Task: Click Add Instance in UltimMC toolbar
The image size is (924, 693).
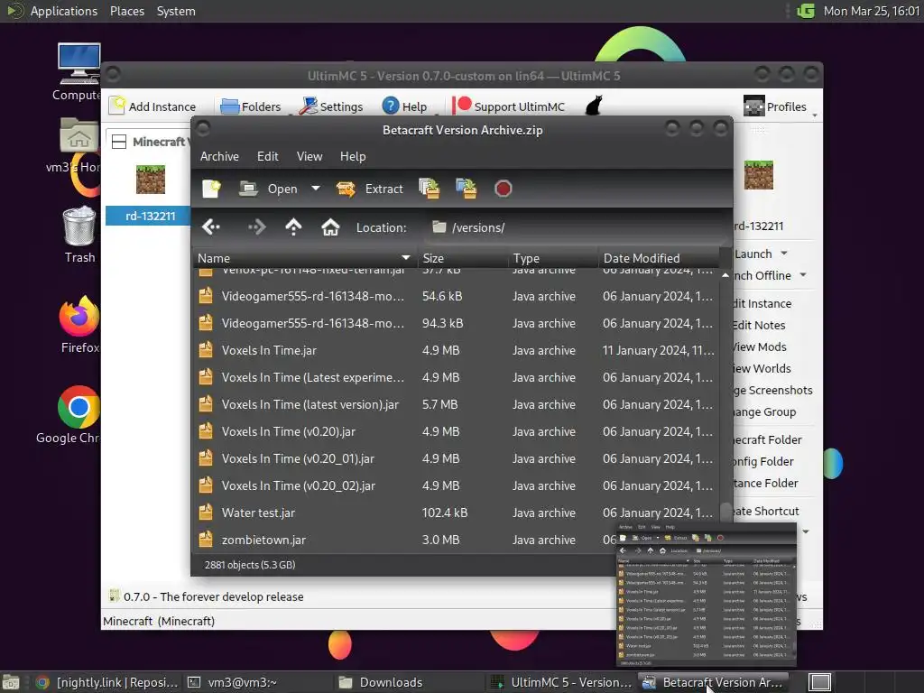Action: tap(152, 106)
